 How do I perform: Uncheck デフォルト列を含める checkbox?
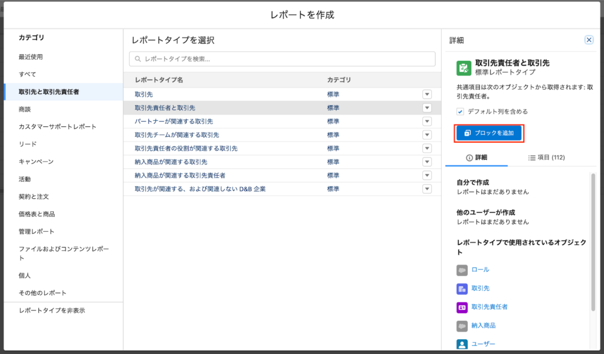point(460,112)
